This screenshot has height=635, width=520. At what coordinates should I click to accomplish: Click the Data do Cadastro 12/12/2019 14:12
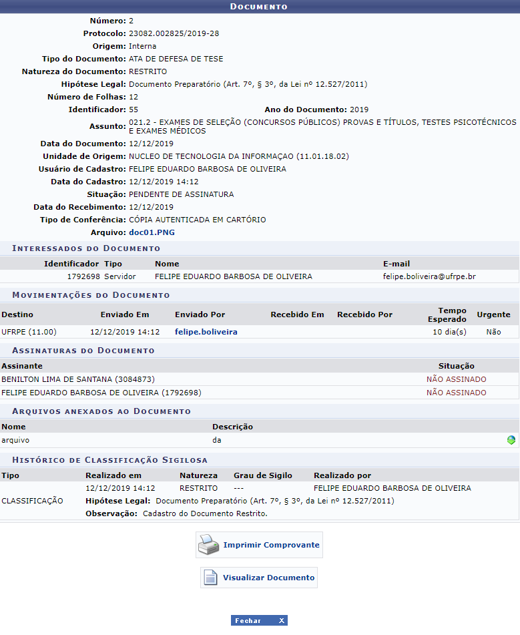tap(164, 182)
